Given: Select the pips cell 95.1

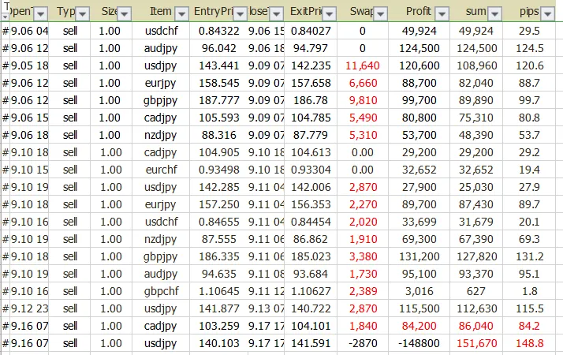Looking at the screenshot, I should click(529, 274).
